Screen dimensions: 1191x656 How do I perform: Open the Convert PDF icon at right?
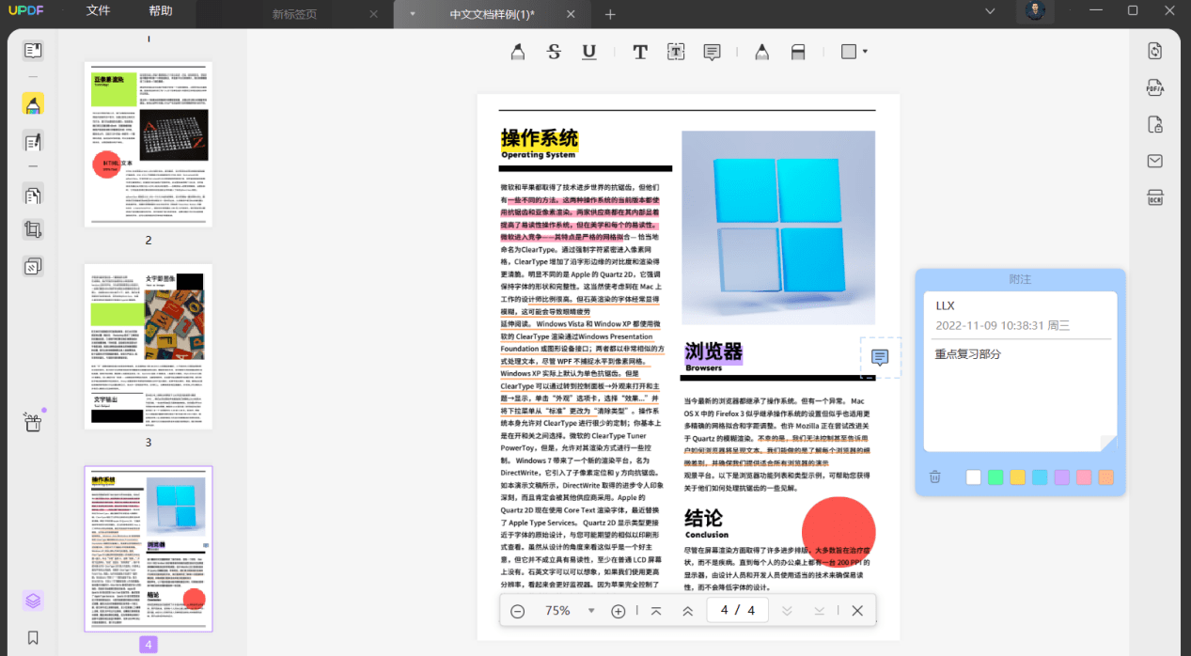[x=1155, y=51]
